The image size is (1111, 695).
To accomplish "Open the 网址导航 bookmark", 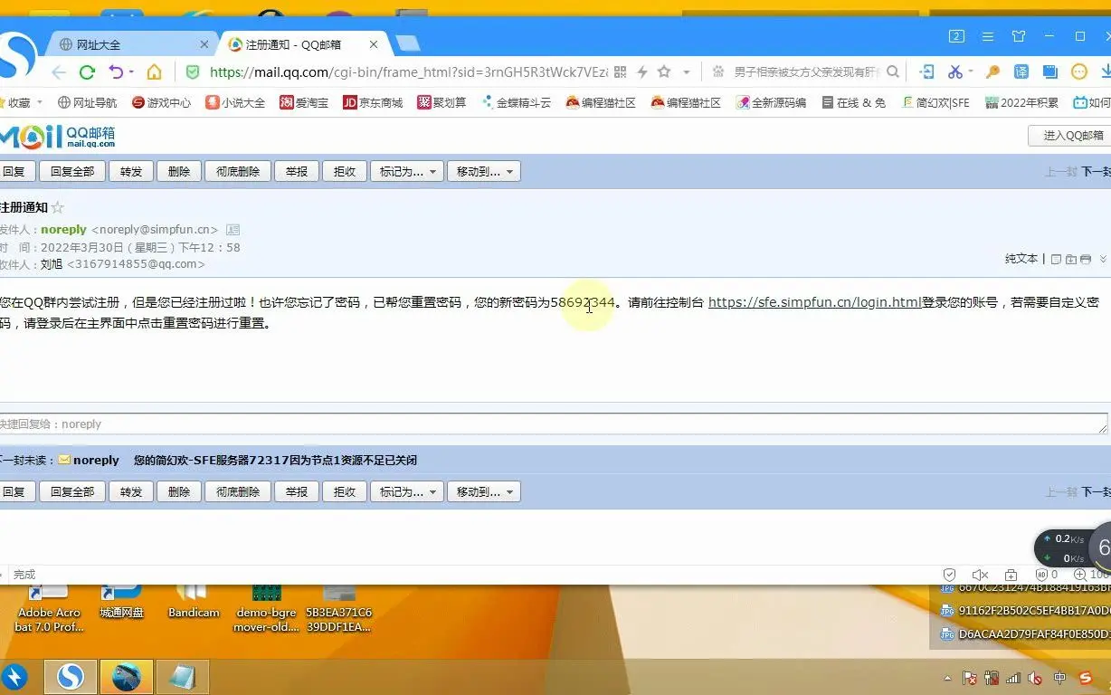I will [88, 102].
